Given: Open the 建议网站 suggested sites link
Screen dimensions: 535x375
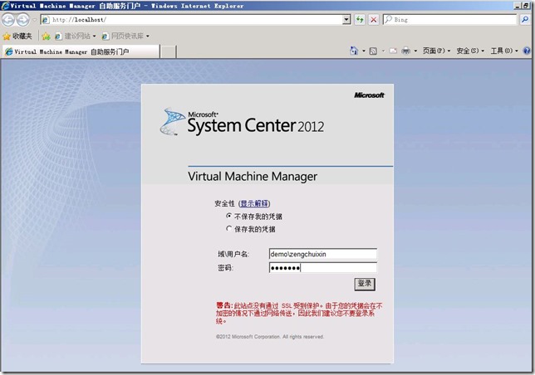Looking at the screenshot, I should [76, 36].
